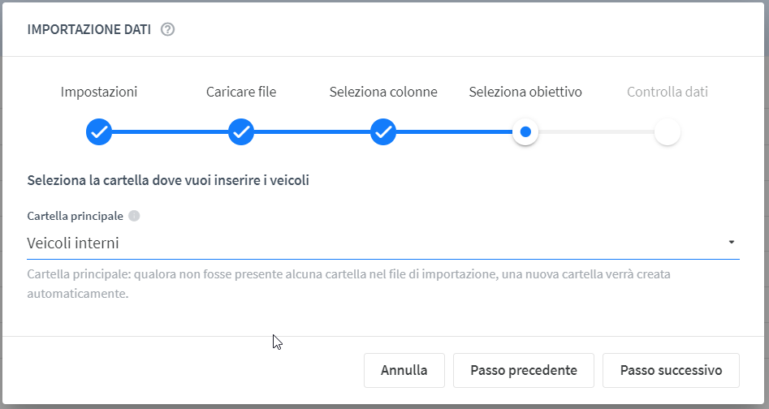Expand the Cartella principale dropdown arrow

tap(731, 243)
